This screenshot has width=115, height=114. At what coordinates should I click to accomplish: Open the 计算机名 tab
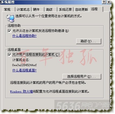coord(23,9)
